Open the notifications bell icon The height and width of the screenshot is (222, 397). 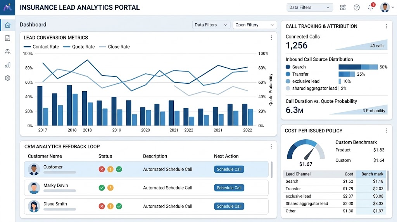(x=370, y=7)
